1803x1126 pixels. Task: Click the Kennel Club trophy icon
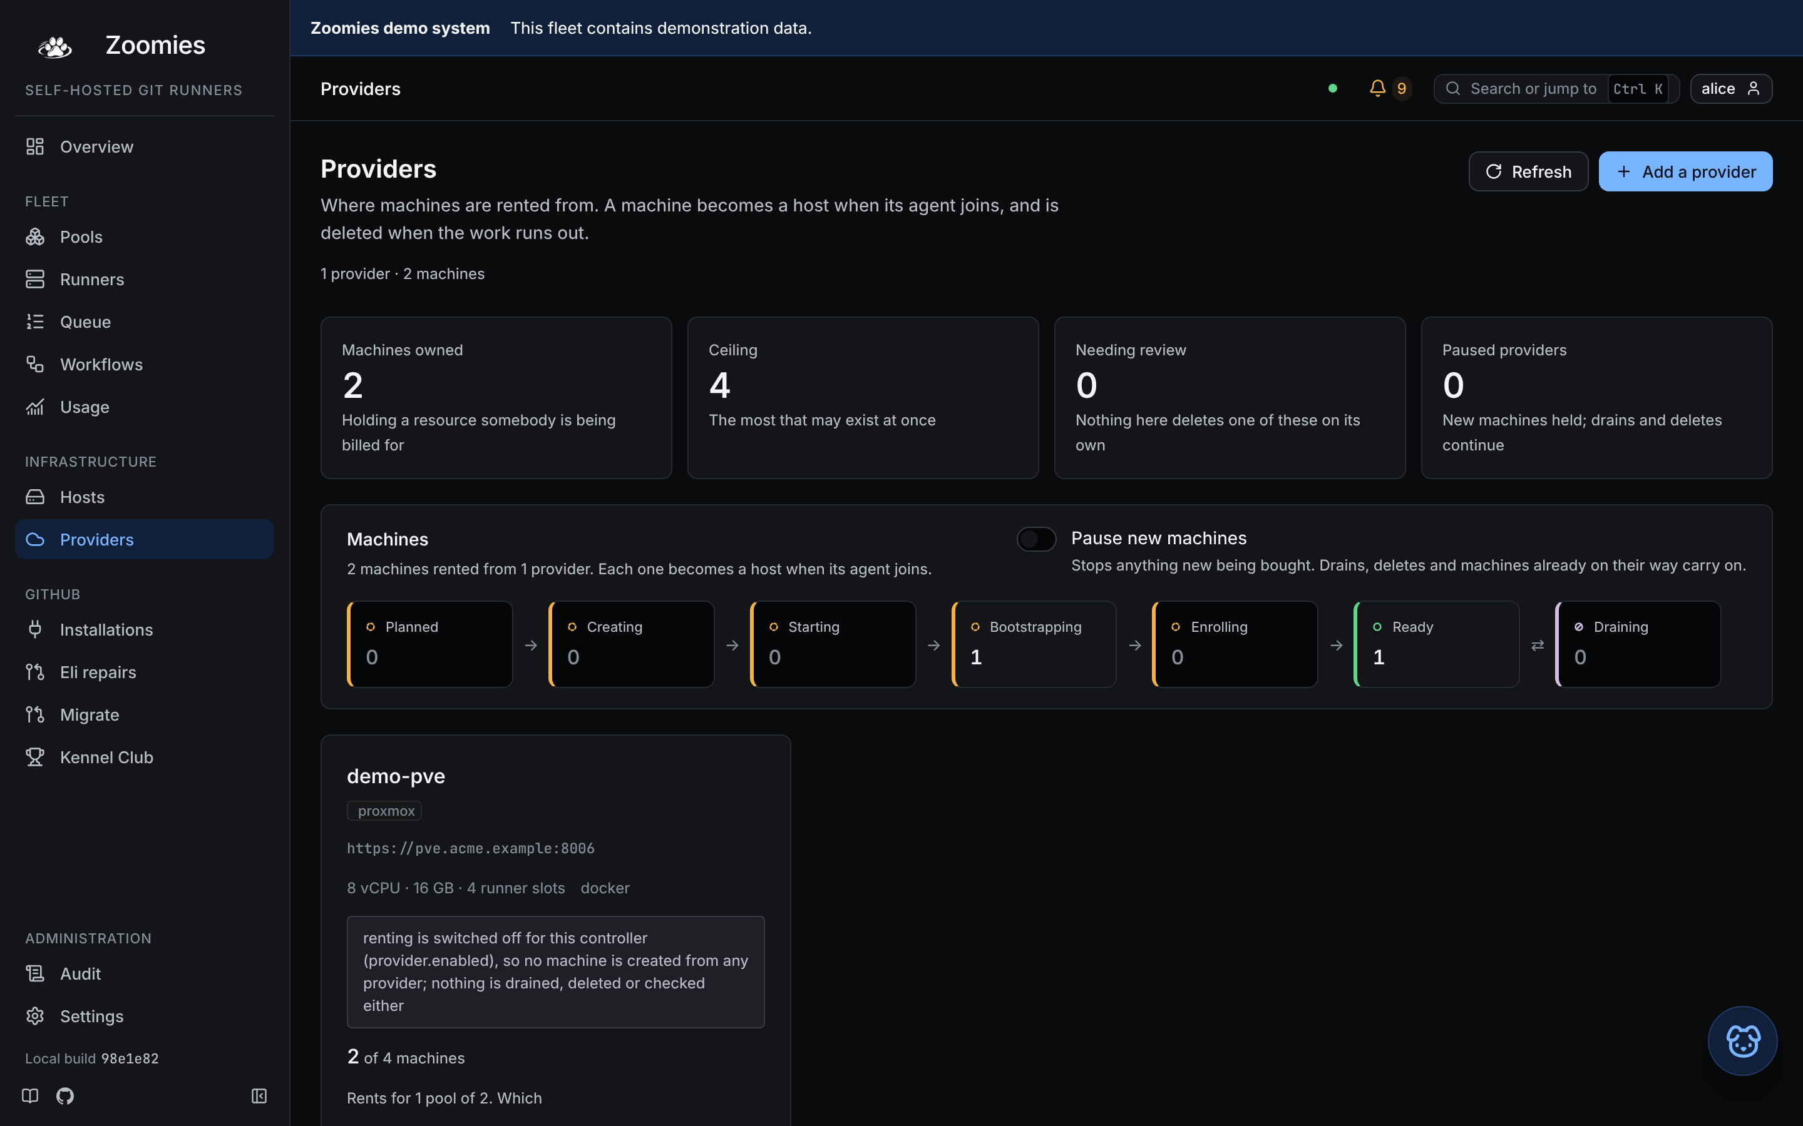coord(35,757)
